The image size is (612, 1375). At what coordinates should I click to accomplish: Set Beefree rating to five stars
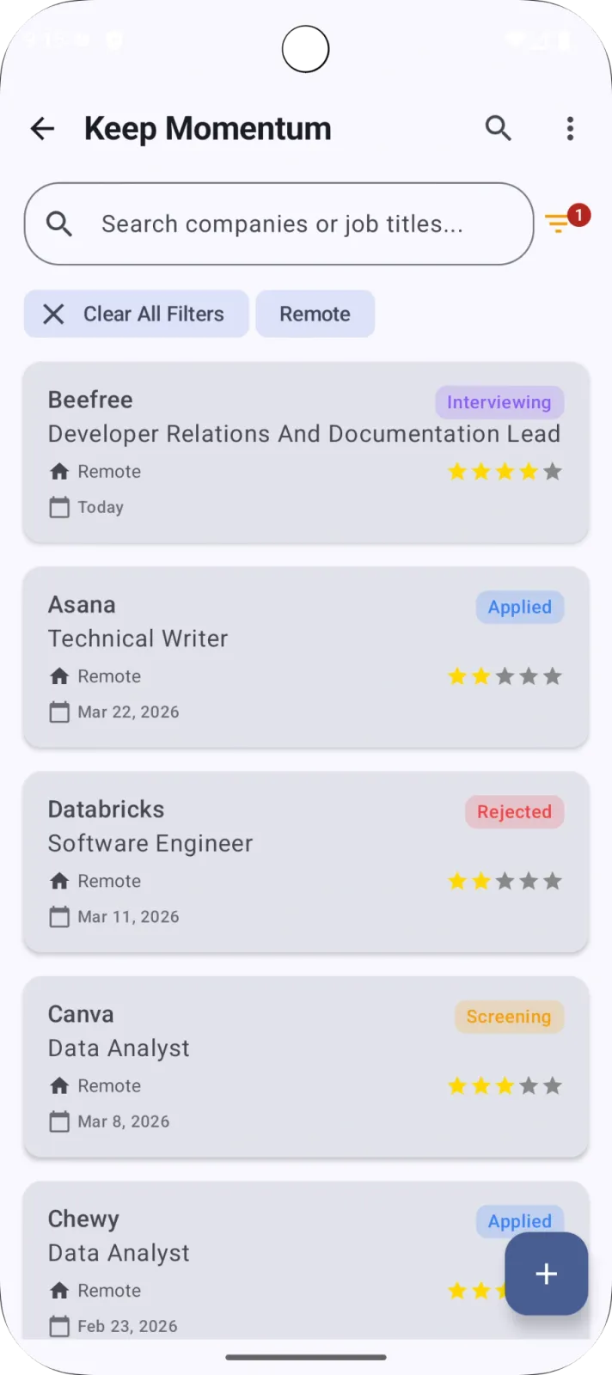[553, 471]
